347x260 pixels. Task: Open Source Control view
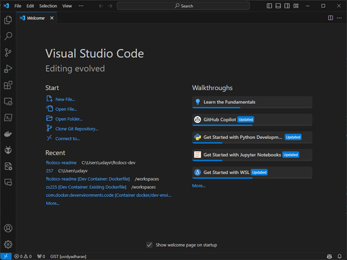(x=8, y=52)
